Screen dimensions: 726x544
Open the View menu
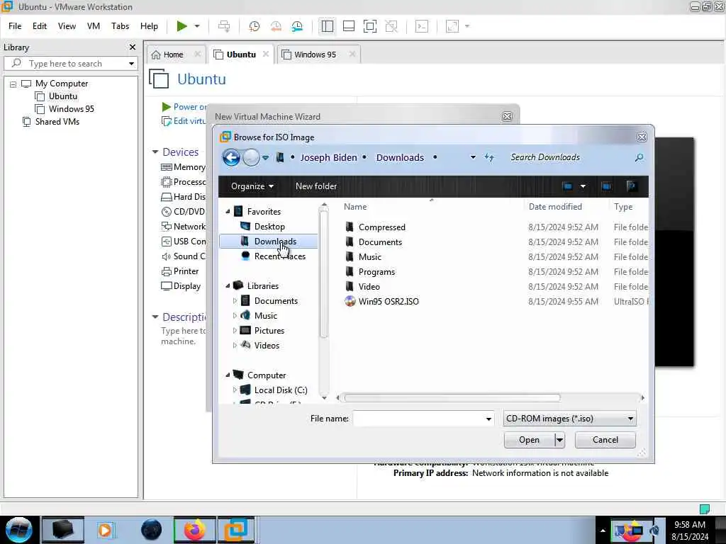pyautogui.click(x=67, y=26)
